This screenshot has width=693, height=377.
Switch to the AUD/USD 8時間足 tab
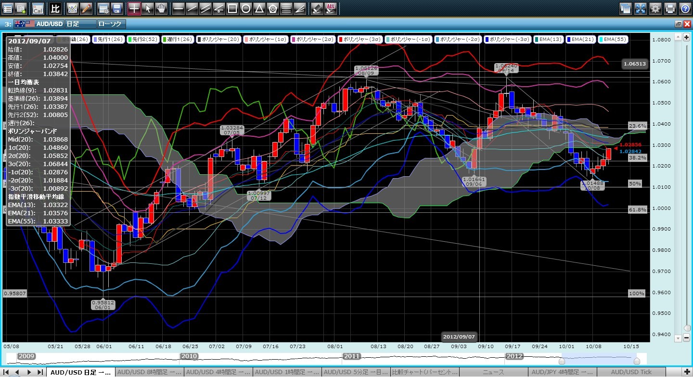click(150, 372)
